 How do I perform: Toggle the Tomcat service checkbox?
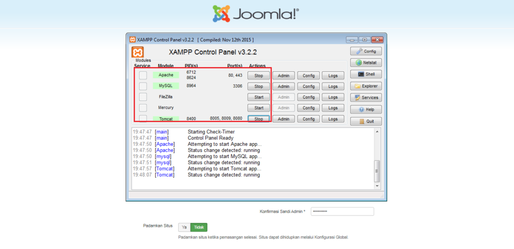[x=143, y=118]
